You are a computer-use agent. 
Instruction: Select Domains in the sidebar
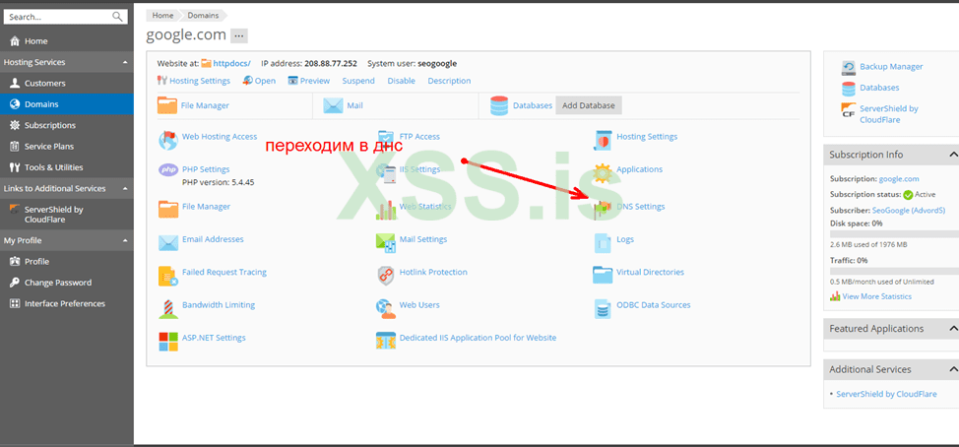[67, 104]
